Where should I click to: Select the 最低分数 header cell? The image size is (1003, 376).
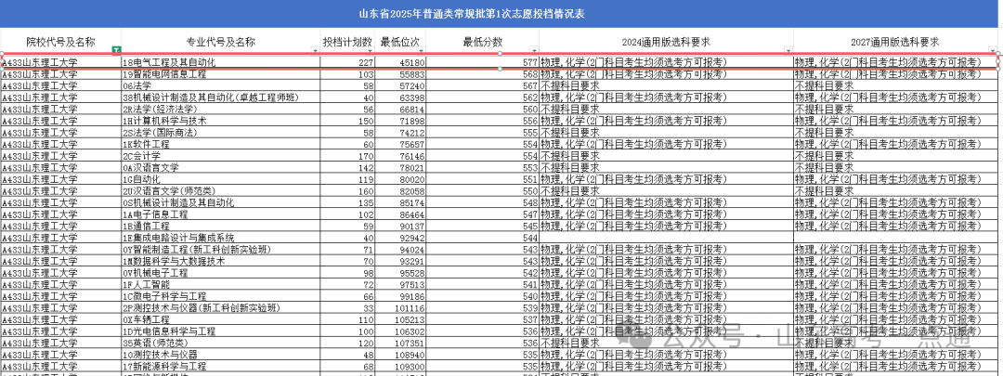(482, 42)
